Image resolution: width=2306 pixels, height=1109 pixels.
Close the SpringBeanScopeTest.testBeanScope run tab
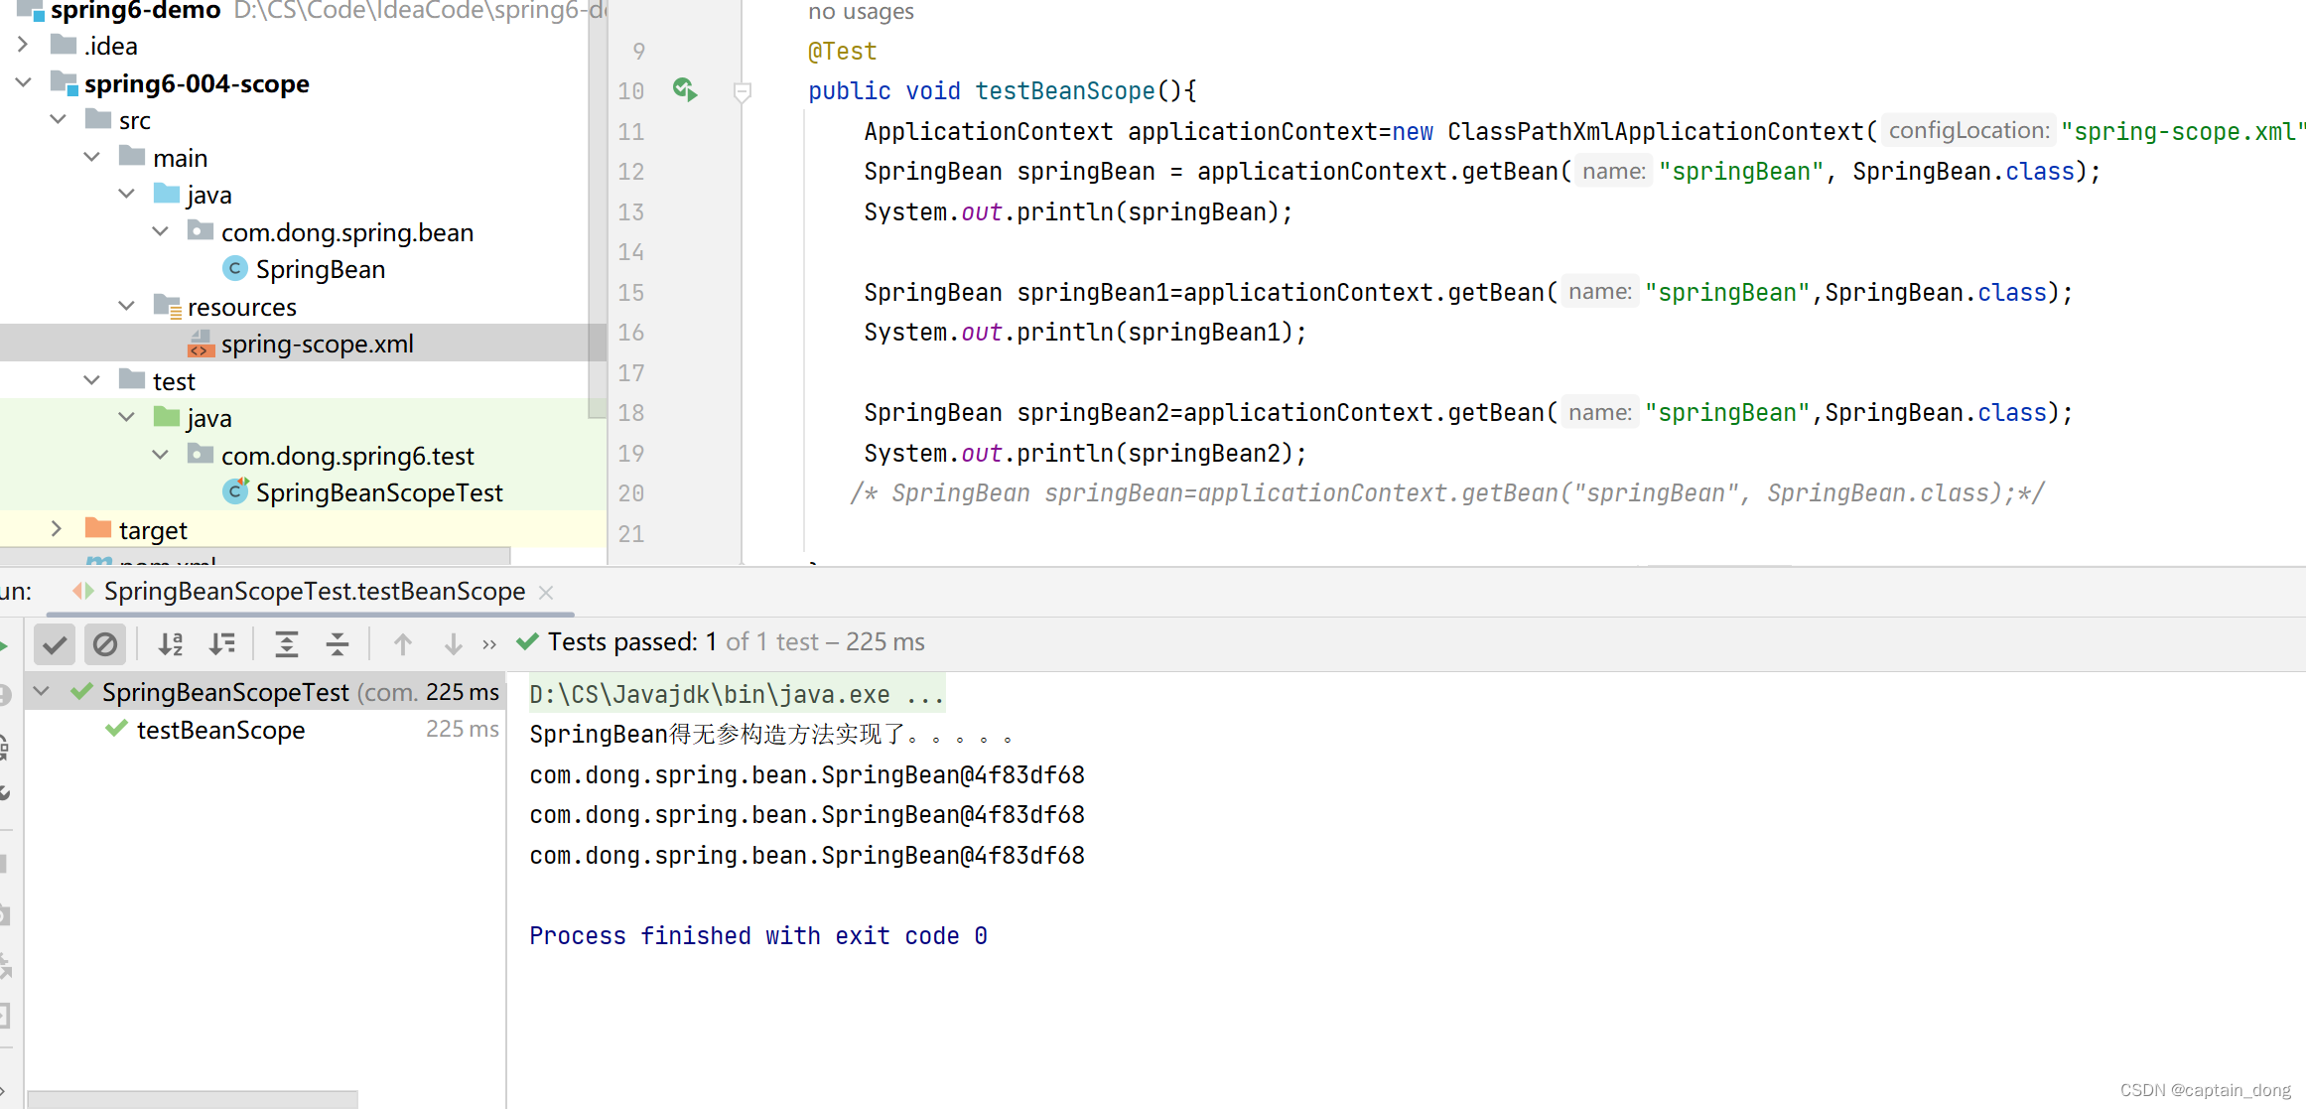click(545, 591)
